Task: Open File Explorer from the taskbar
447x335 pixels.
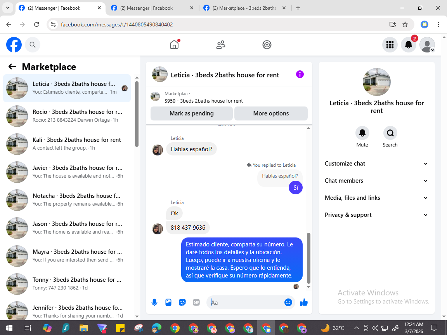Action: pyautogui.click(x=83, y=328)
